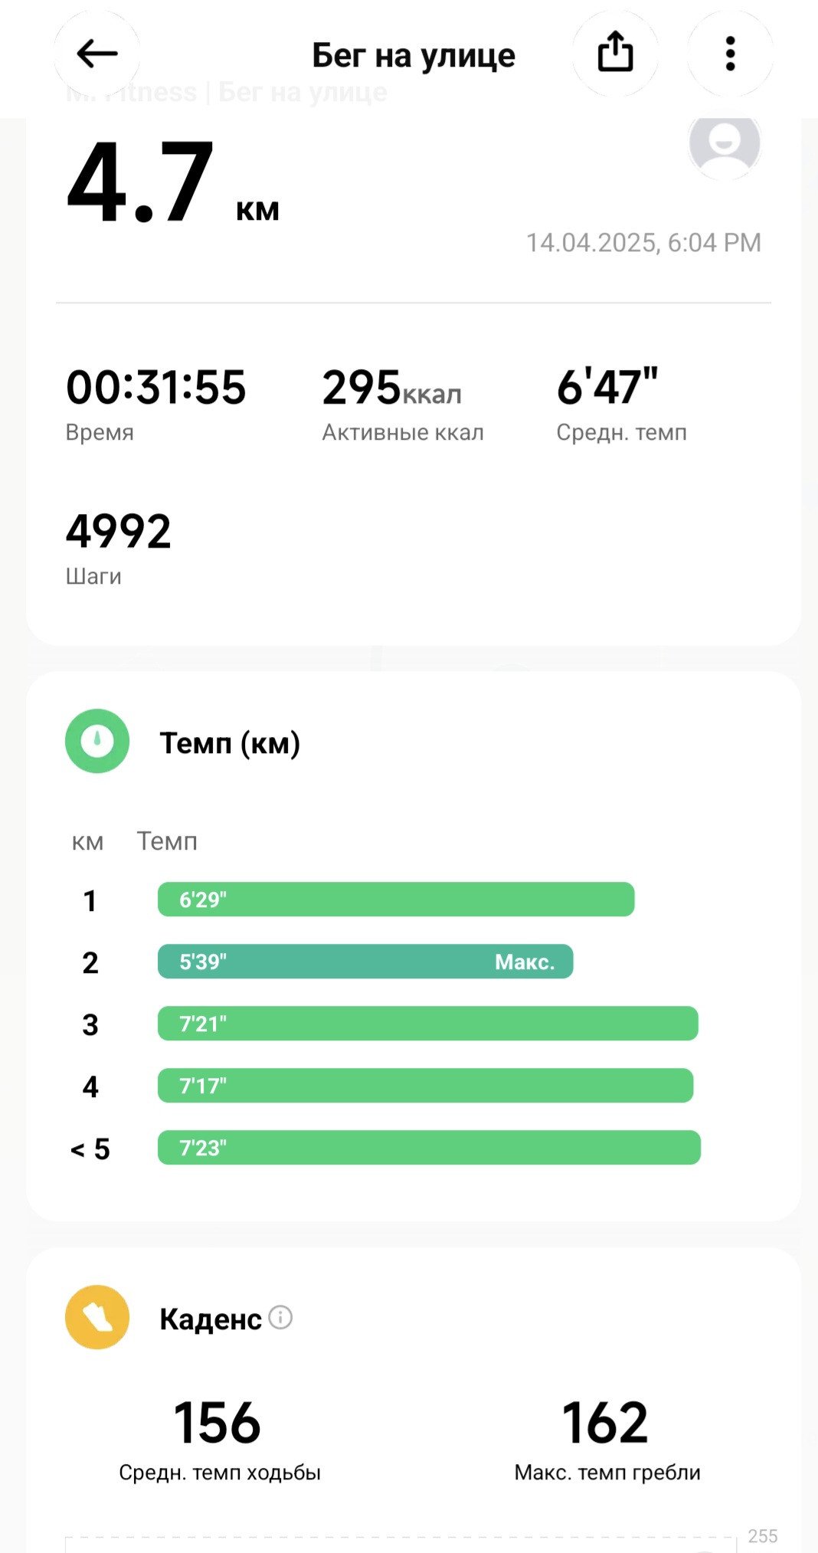This screenshot has height=1553, width=818.
Task: Select the last split bar 7'23"
Action: (429, 1148)
